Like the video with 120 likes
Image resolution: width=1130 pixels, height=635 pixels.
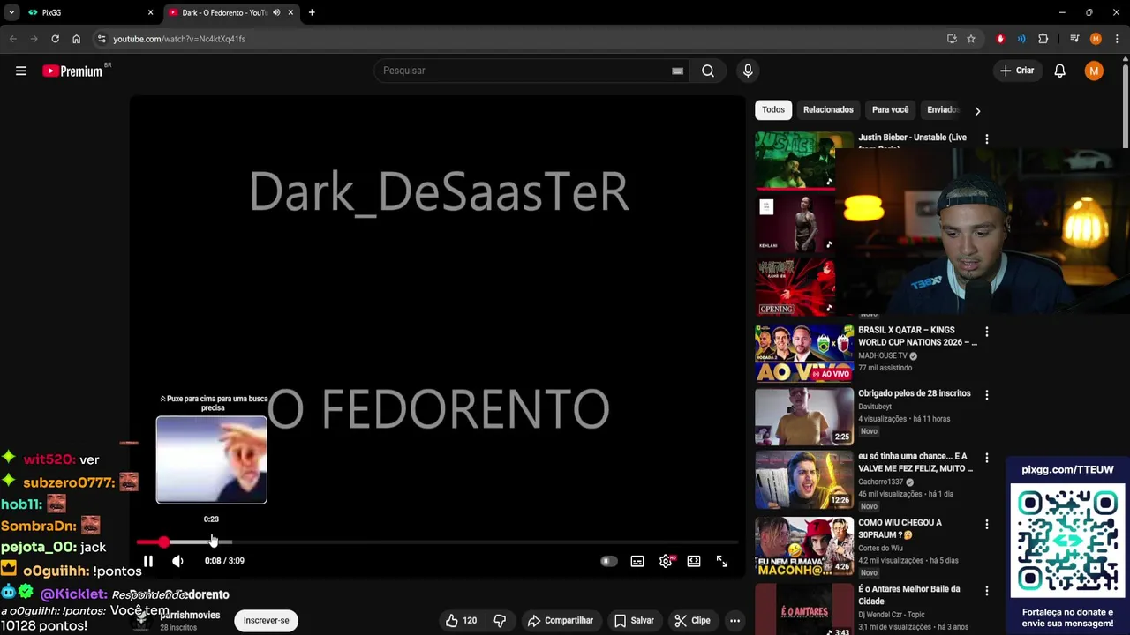coord(462,621)
